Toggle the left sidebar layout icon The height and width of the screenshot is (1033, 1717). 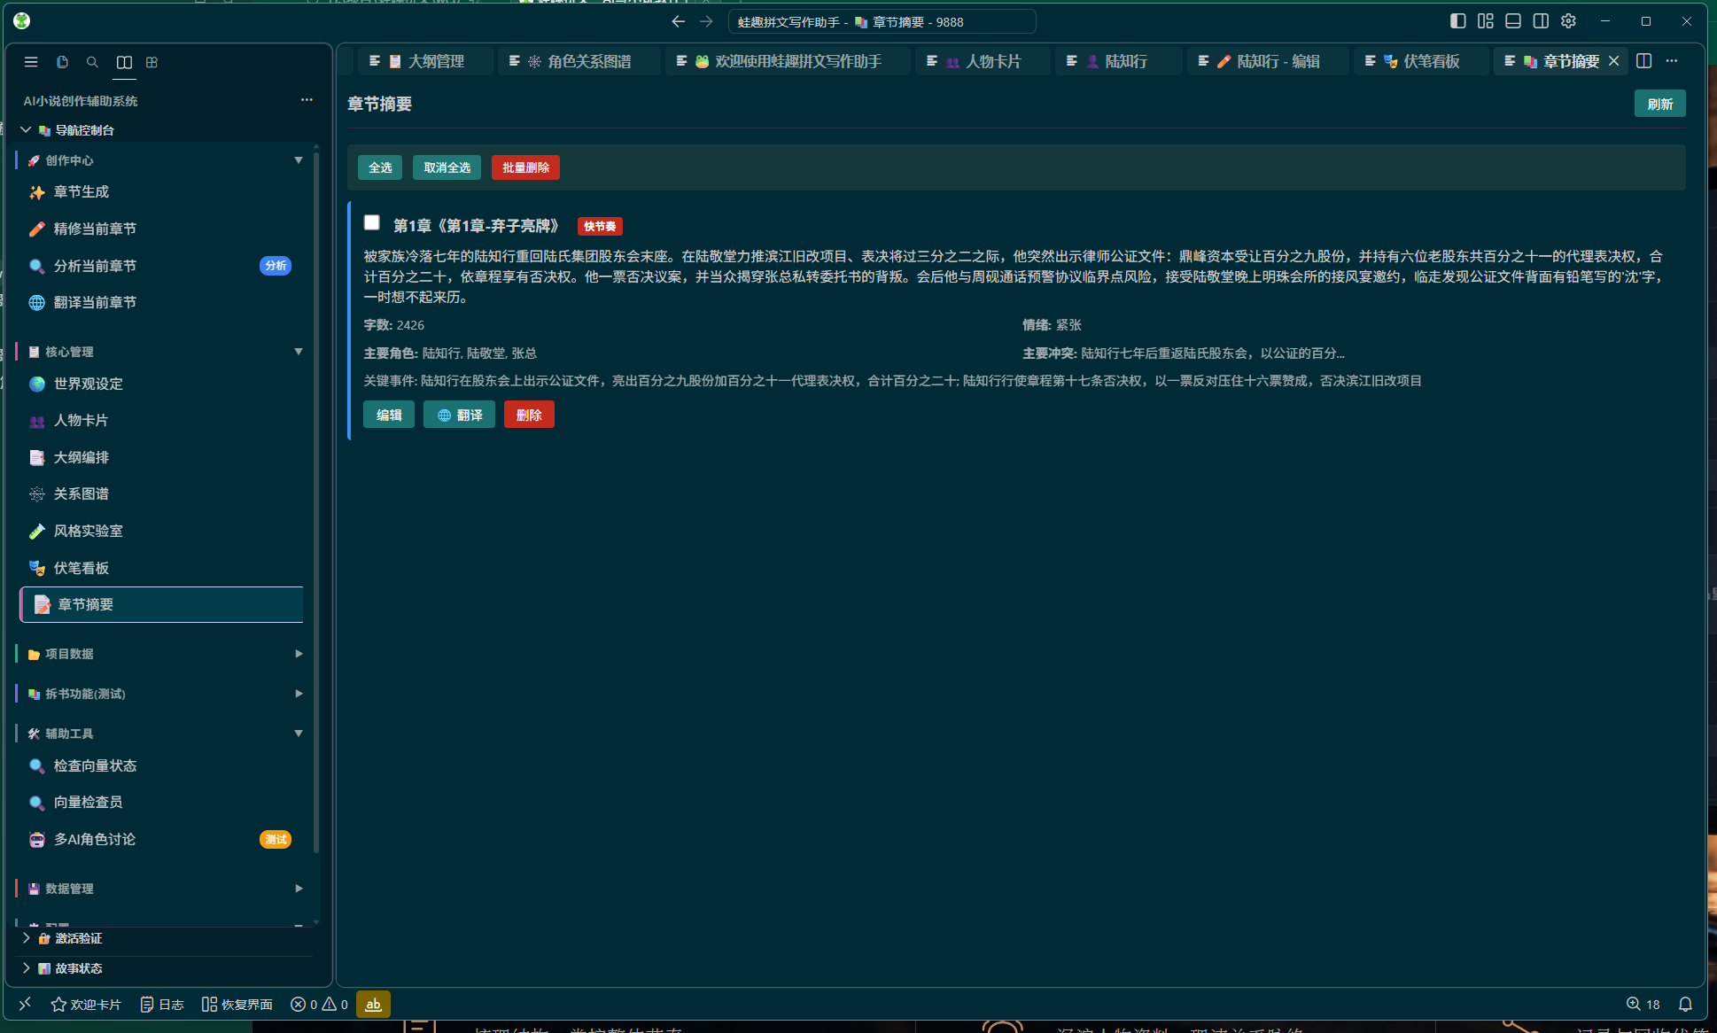click(x=1457, y=21)
